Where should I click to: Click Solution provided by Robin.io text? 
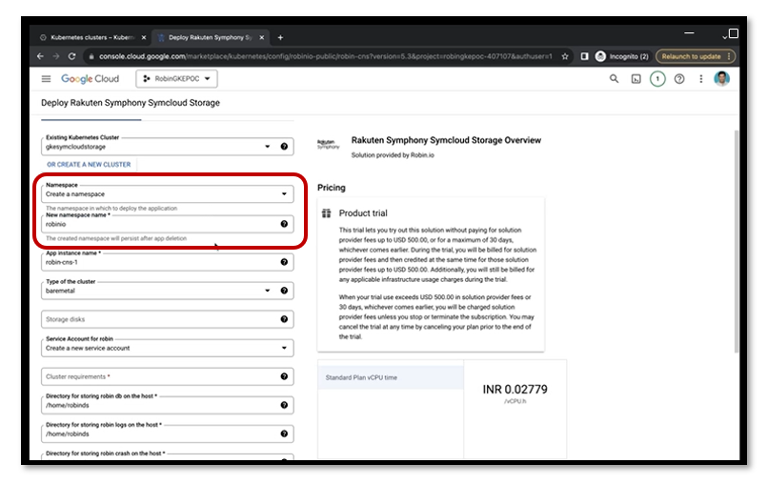(393, 155)
